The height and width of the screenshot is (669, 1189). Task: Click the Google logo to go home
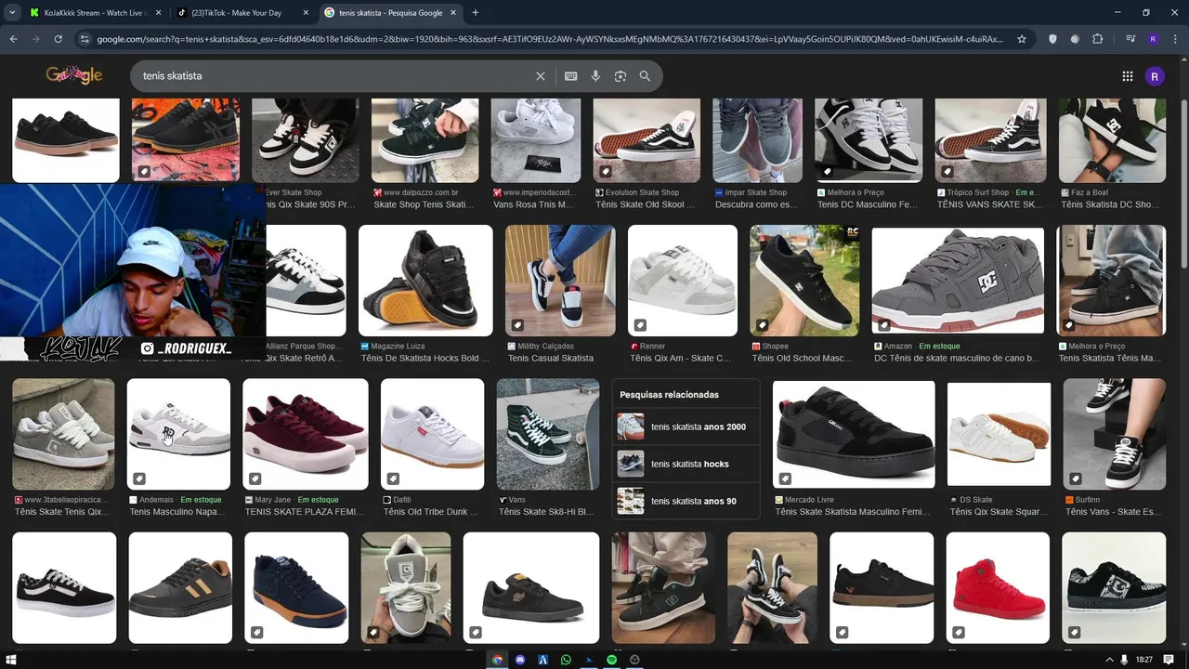click(x=73, y=75)
